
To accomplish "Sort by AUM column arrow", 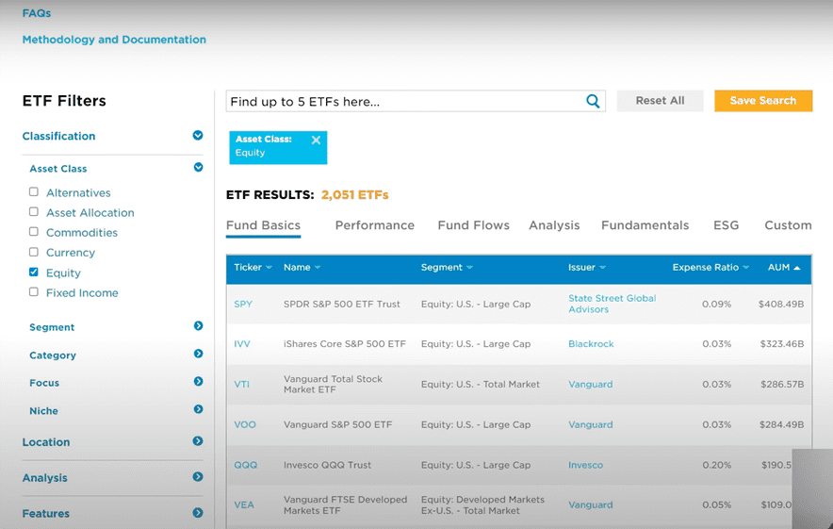I will (797, 268).
